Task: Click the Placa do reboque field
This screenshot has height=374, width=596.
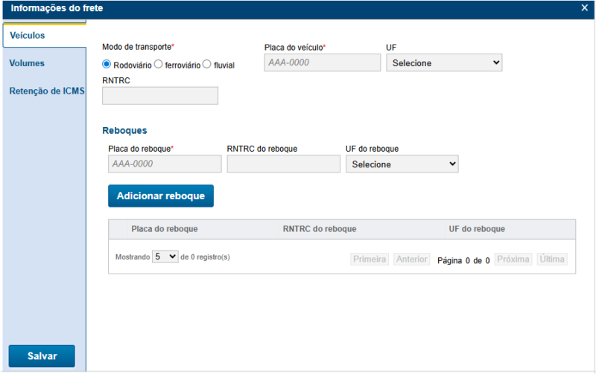Action: click(x=165, y=164)
